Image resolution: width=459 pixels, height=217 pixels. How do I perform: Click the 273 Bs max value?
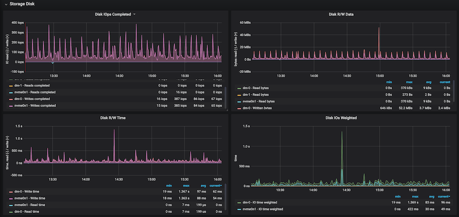(x=408, y=95)
